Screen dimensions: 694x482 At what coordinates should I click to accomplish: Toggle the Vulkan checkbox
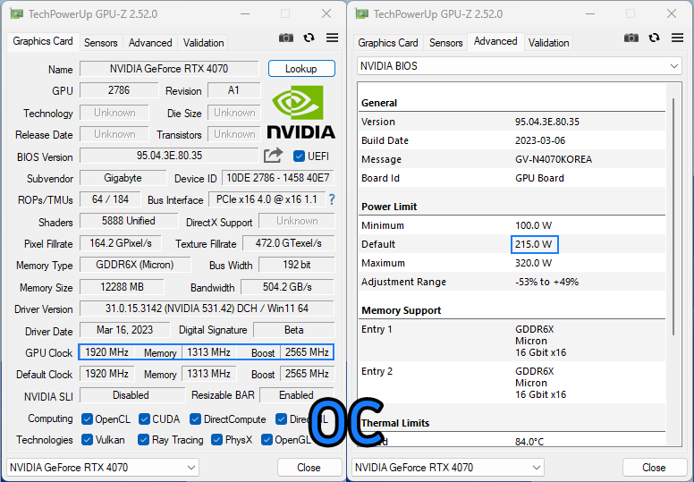[87, 440]
